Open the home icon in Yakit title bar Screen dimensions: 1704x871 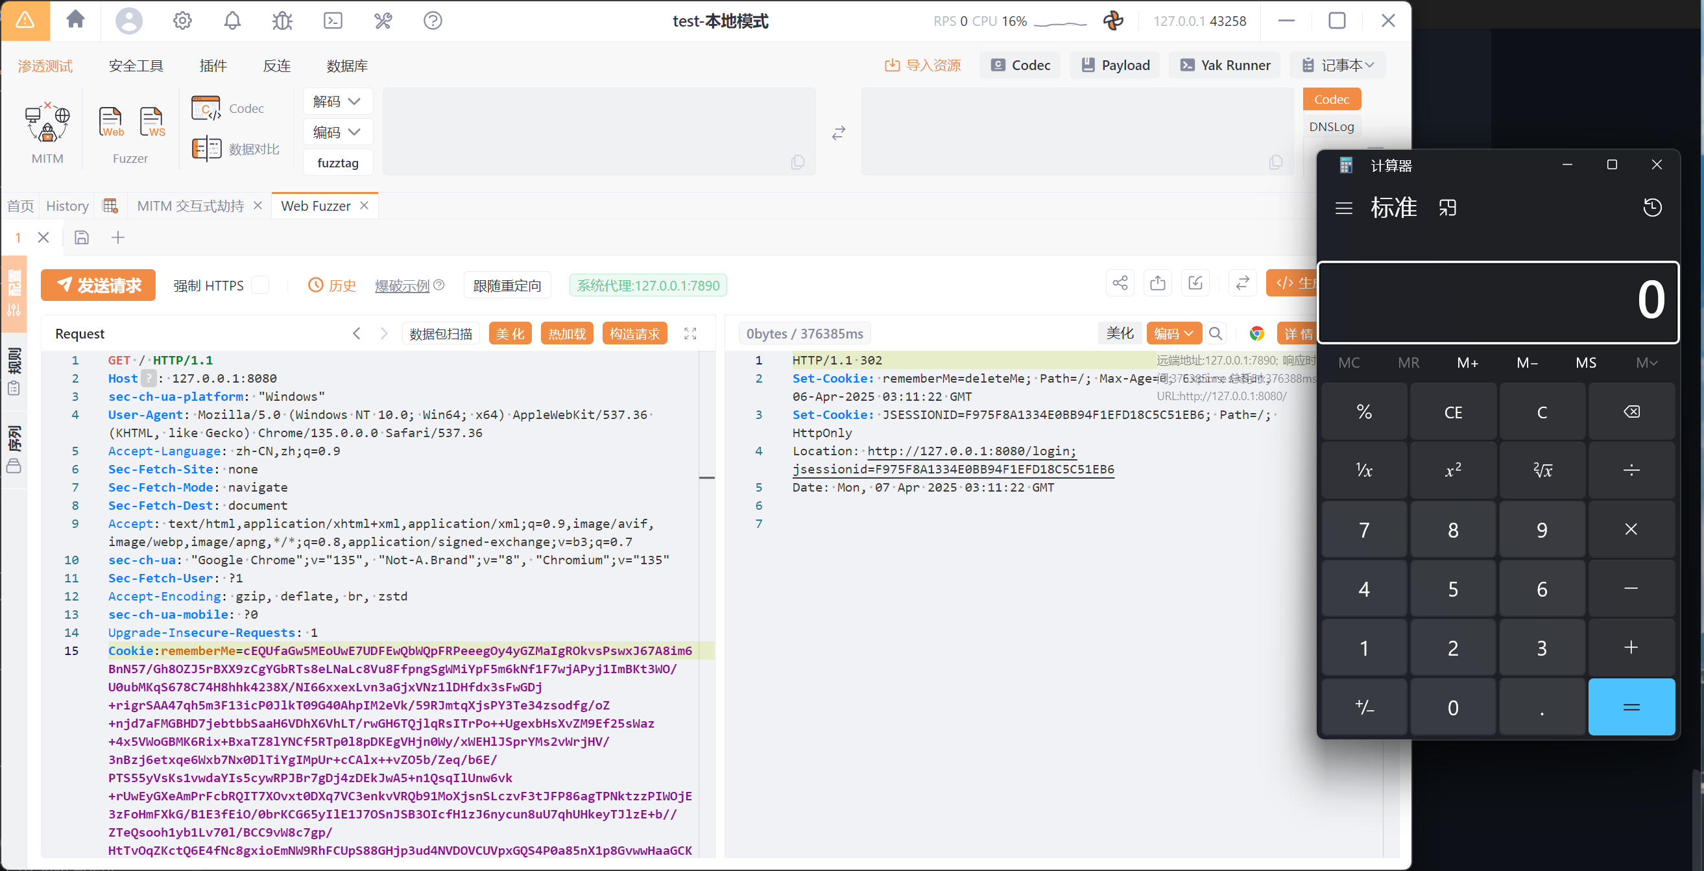[76, 20]
